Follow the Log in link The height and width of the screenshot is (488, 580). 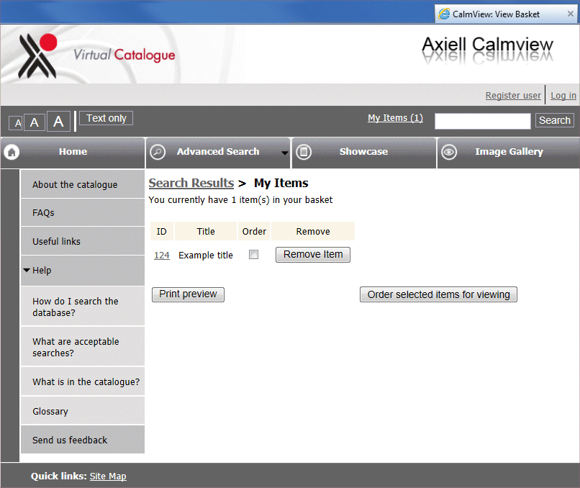click(x=563, y=96)
